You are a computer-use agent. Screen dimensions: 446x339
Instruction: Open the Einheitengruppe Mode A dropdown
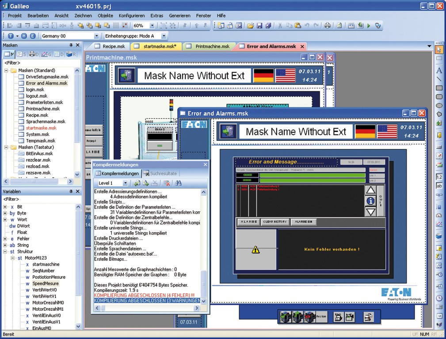click(164, 36)
